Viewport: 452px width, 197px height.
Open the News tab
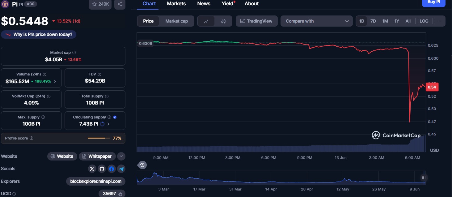[x=204, y=4]
